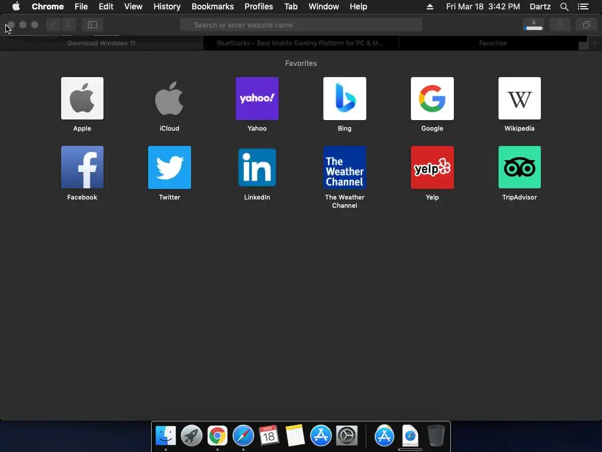Image resolution: width=602 pixels, height=452 pixels.
Task: Open the Help menu
Action: 358,6
